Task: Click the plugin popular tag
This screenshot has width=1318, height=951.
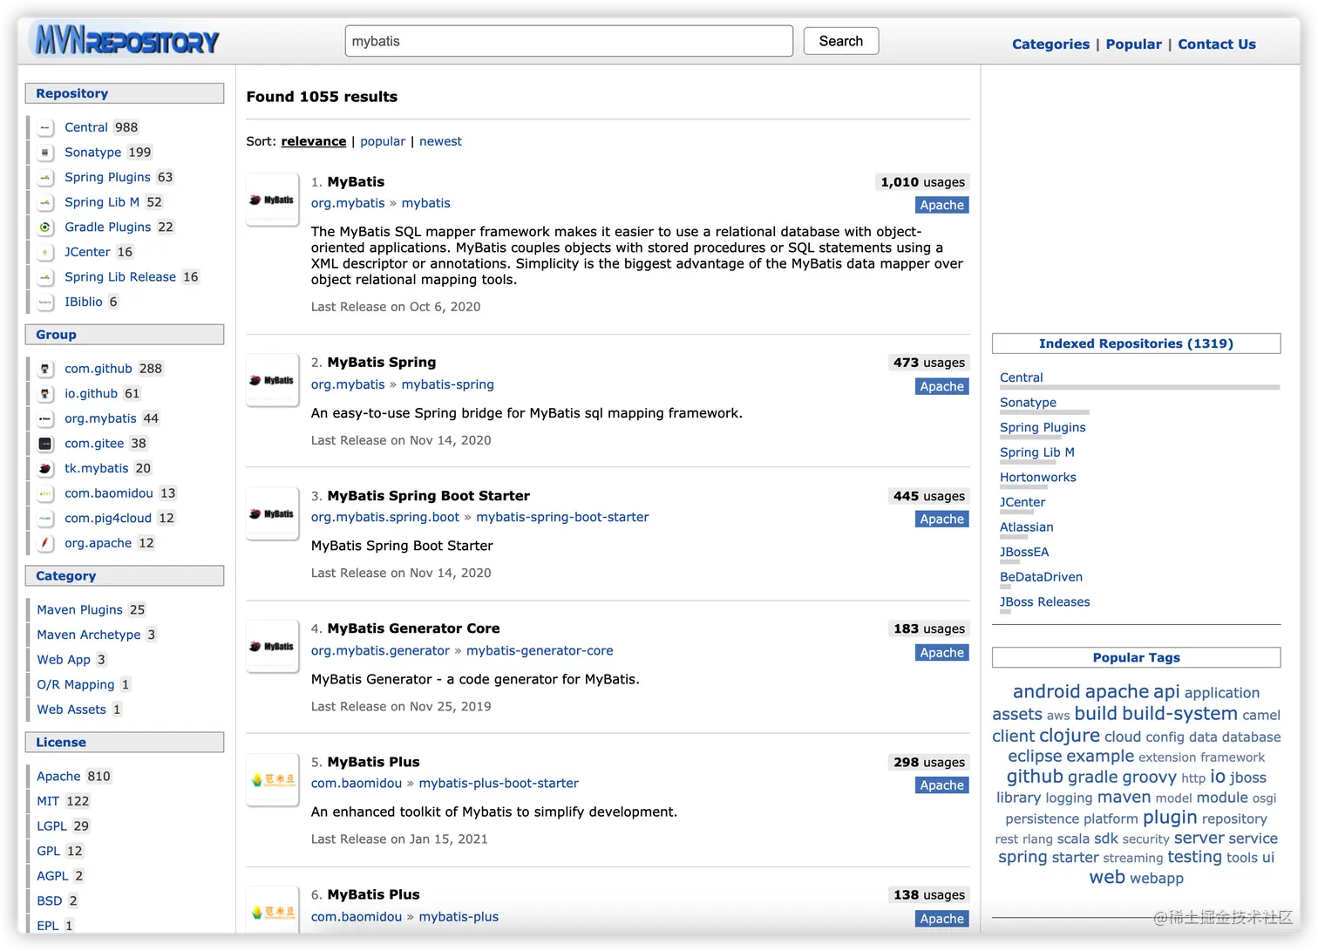Action: tap(1170, 818)
